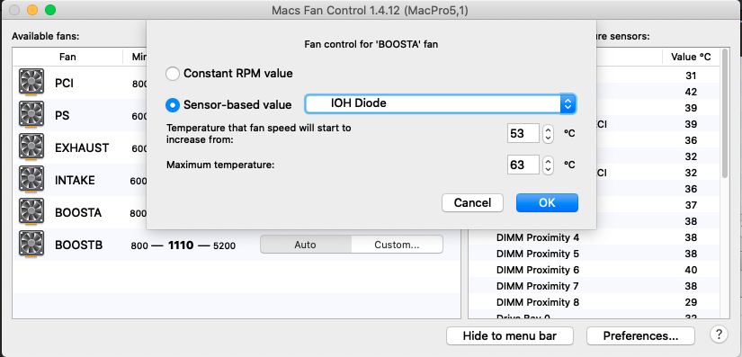Click the start temperature stepper arrows
The image size is (742, 357).
click(x=548, y=133)
